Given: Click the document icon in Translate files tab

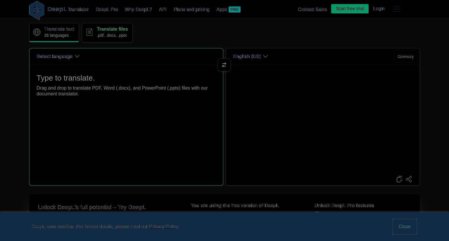Looking at the screenshot, I should 89,32.
